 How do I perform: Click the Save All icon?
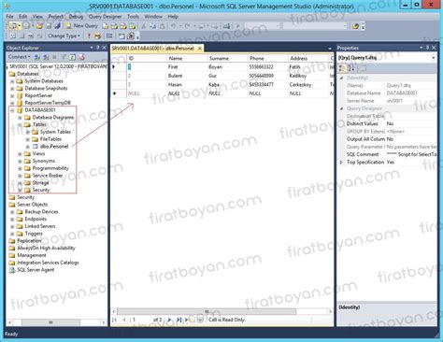(57, 26)
